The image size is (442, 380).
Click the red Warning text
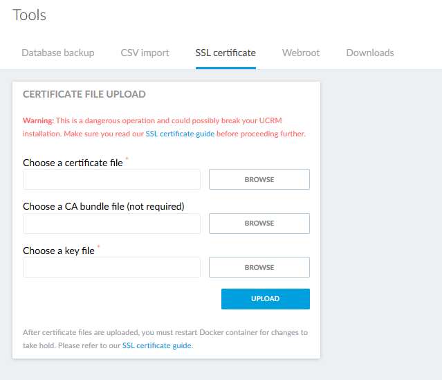click(x=38, y=120)
